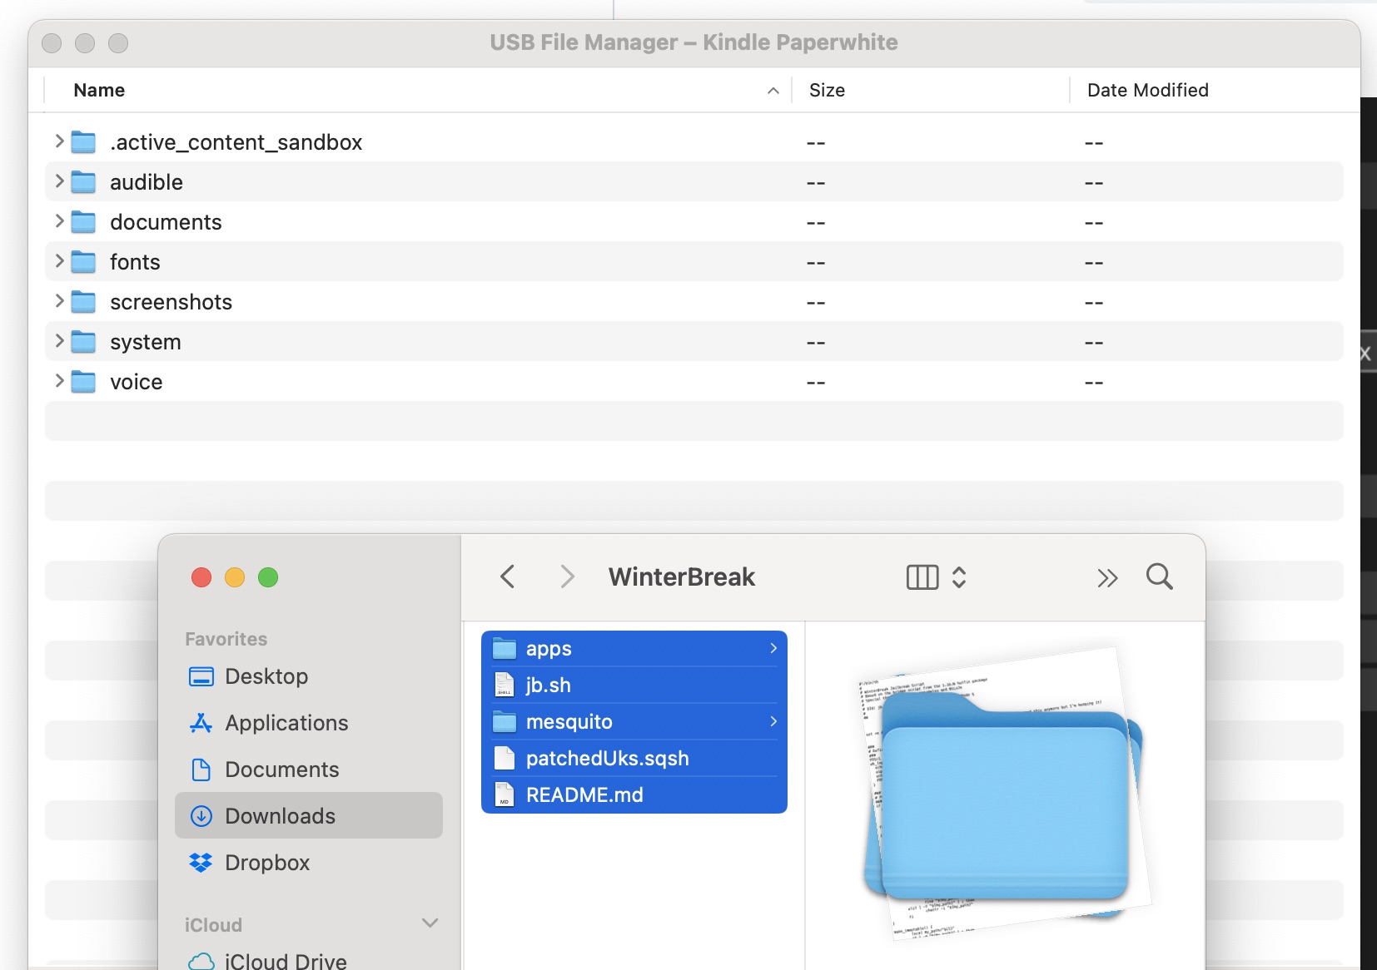Select the mesquito folder name
Screen dimensions: 1377x970
pyautogui.click(x=569, y=721)
